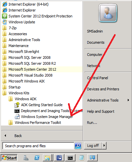The height and width of the screenshot is (162, 132).
Task: Open PowerShell from the taskbar
Action: (x=37, y=158)
